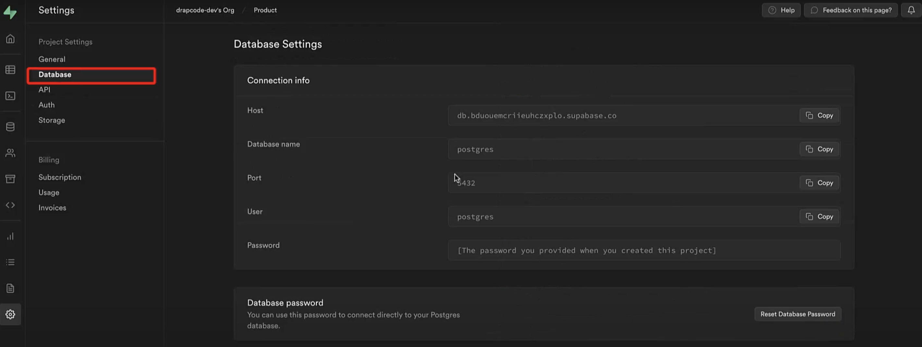Screen dimensions: 922x347
Task: Click the Connection info heading
Action: (278, 80)
